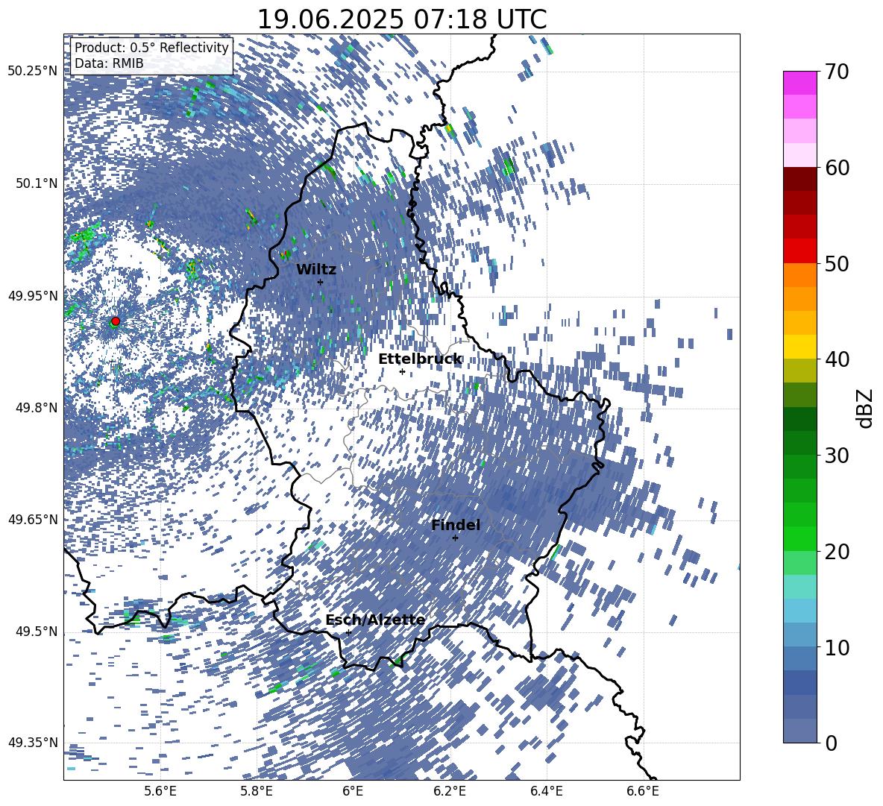Click the colorbar tick label 50
Screen dimensions: 883x806
[837, 264]
